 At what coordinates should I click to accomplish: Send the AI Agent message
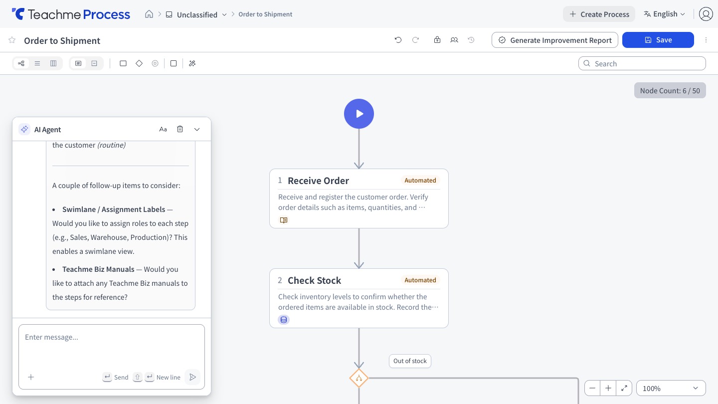coord(192,377)
